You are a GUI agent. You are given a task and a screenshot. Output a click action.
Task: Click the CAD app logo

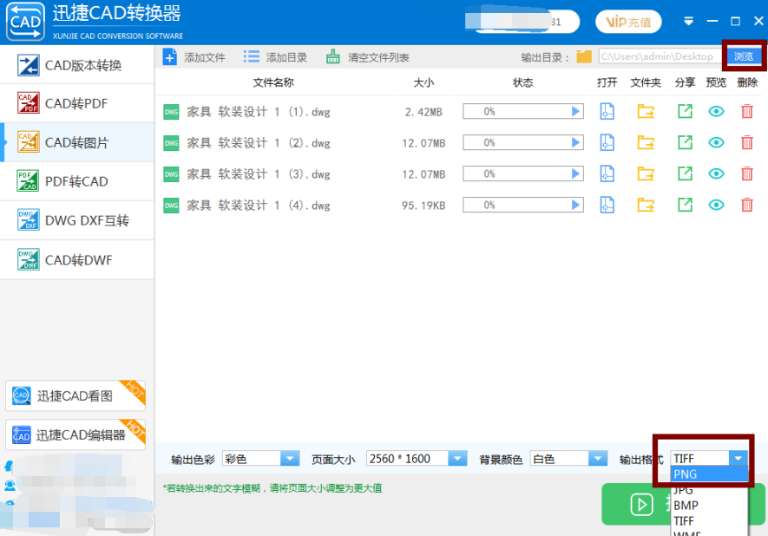[x=25, y=22]
